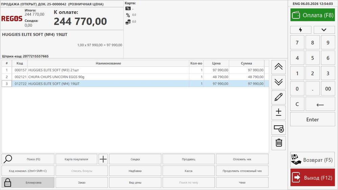This screenshot has width=338, height=190.
Task: Tap keypad digit 9
Action: [x=328, y=43]
